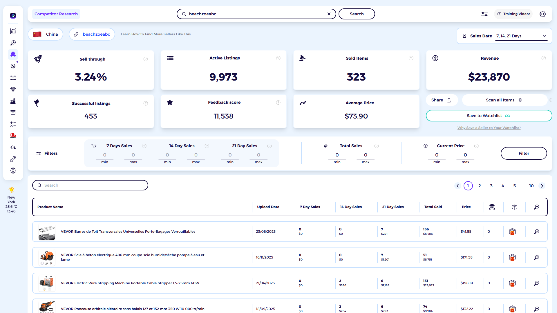Image resolution: width=557 pixels, height=313 pixels.
Task: Open the graduation cap academy icon
Action: (13, 148)
